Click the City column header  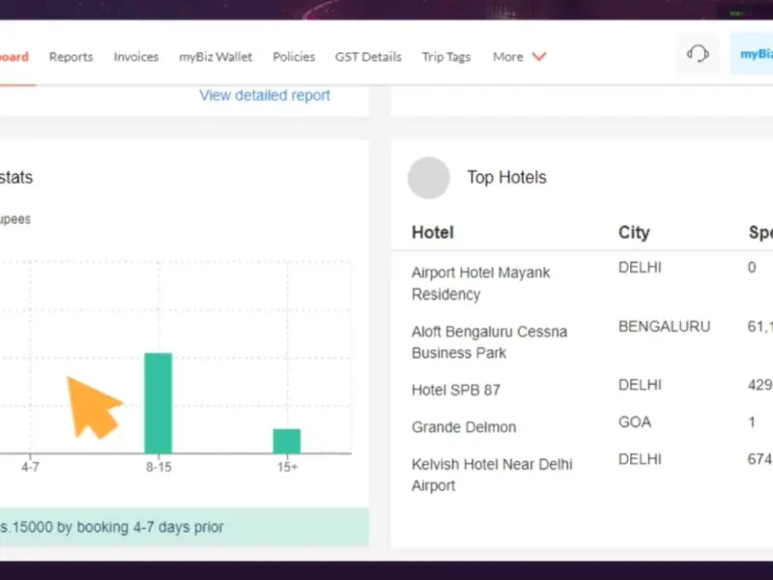(634, 233)
